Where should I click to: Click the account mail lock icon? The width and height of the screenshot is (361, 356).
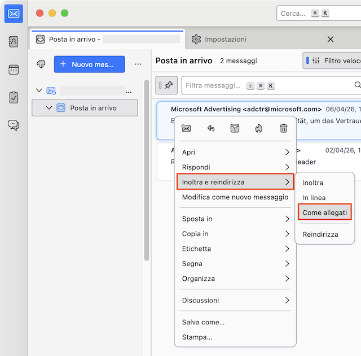tap(51, 90)
